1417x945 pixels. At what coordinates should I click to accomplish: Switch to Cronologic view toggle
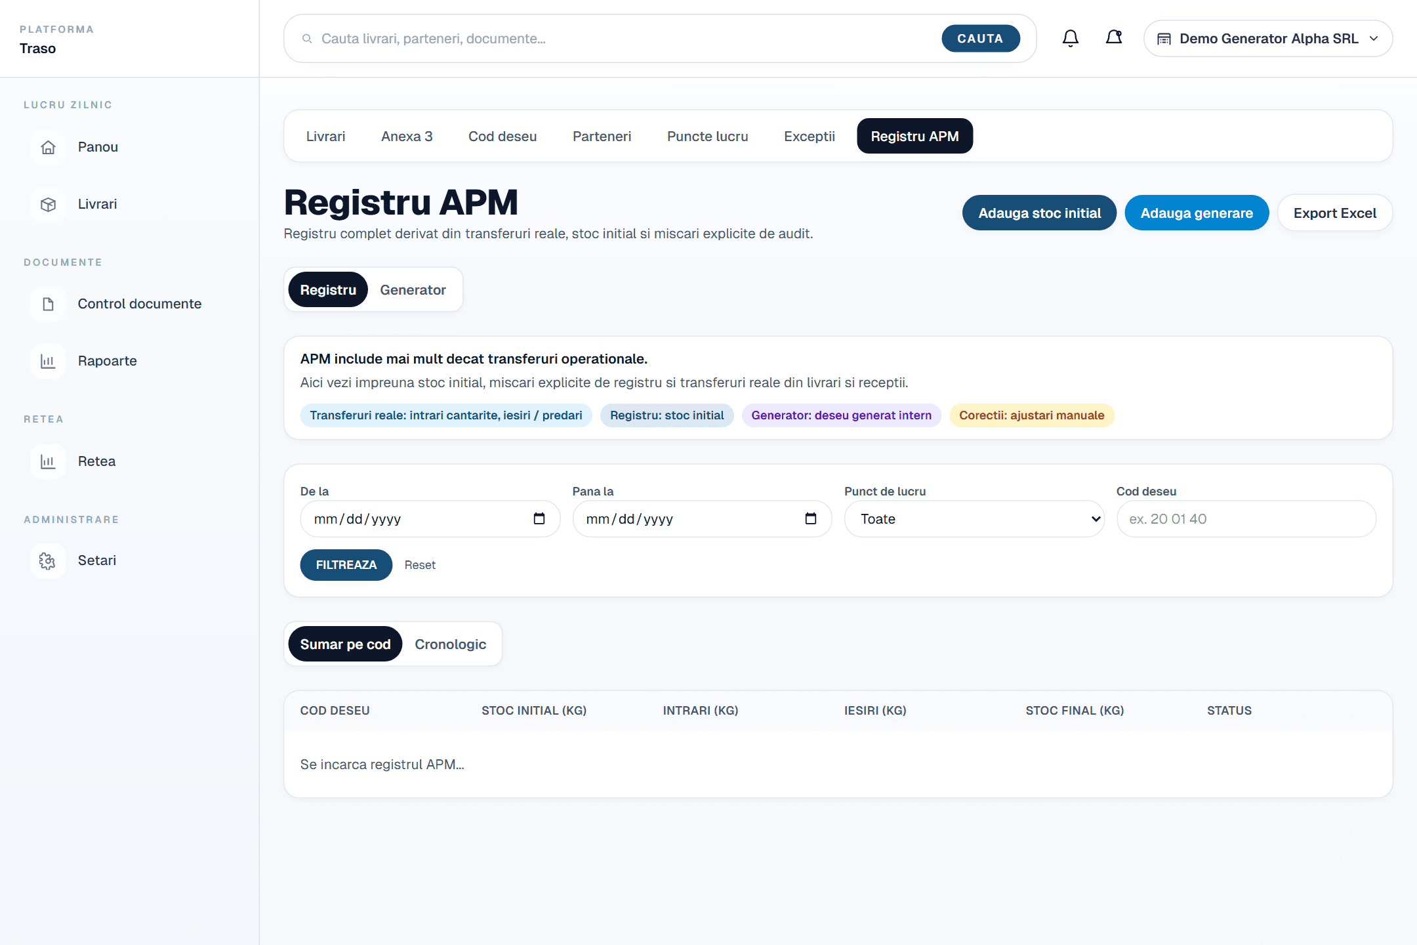click(x=450, y=644)
